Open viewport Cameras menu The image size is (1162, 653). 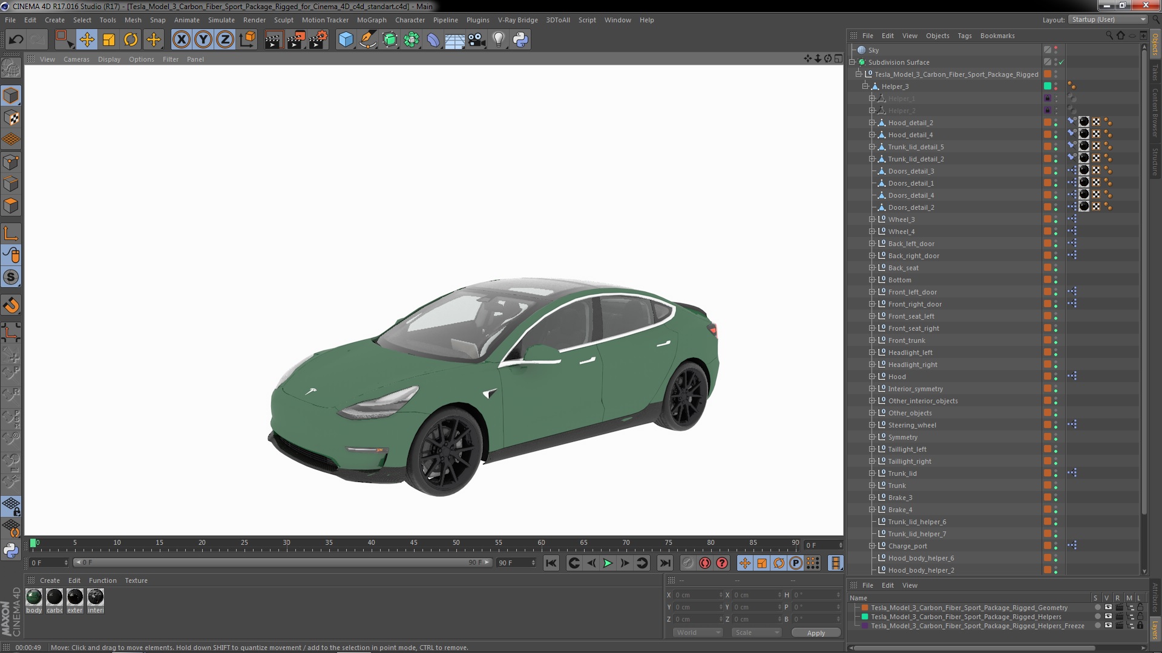click(x=76, y=59)
